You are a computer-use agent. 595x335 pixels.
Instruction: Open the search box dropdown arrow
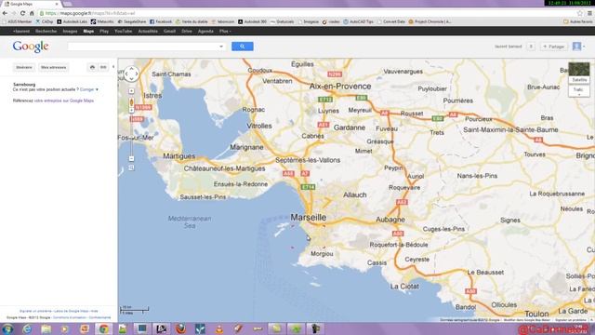[221, 47]
